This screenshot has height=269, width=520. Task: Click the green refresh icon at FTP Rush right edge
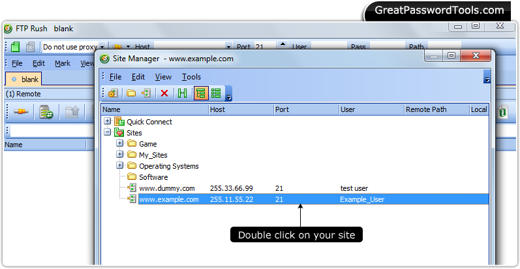coord(502,112)
